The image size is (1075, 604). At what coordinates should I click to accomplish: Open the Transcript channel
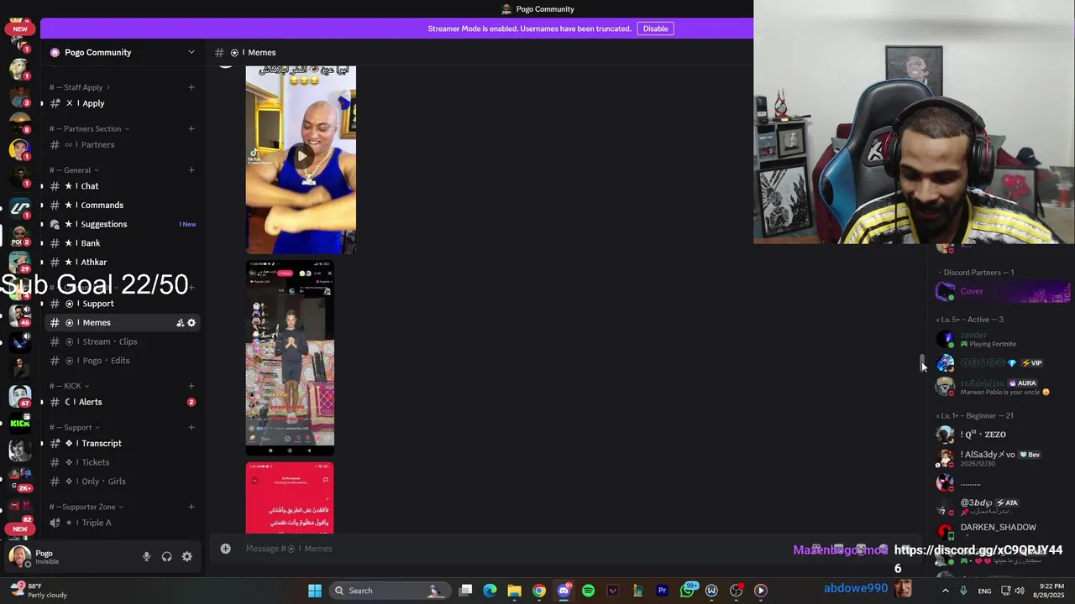tap(122, 443)
